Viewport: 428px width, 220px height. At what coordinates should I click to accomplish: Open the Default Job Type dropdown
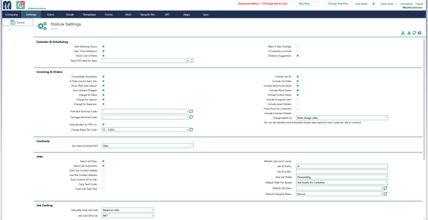pyautogui.click(x=339, y=188)
